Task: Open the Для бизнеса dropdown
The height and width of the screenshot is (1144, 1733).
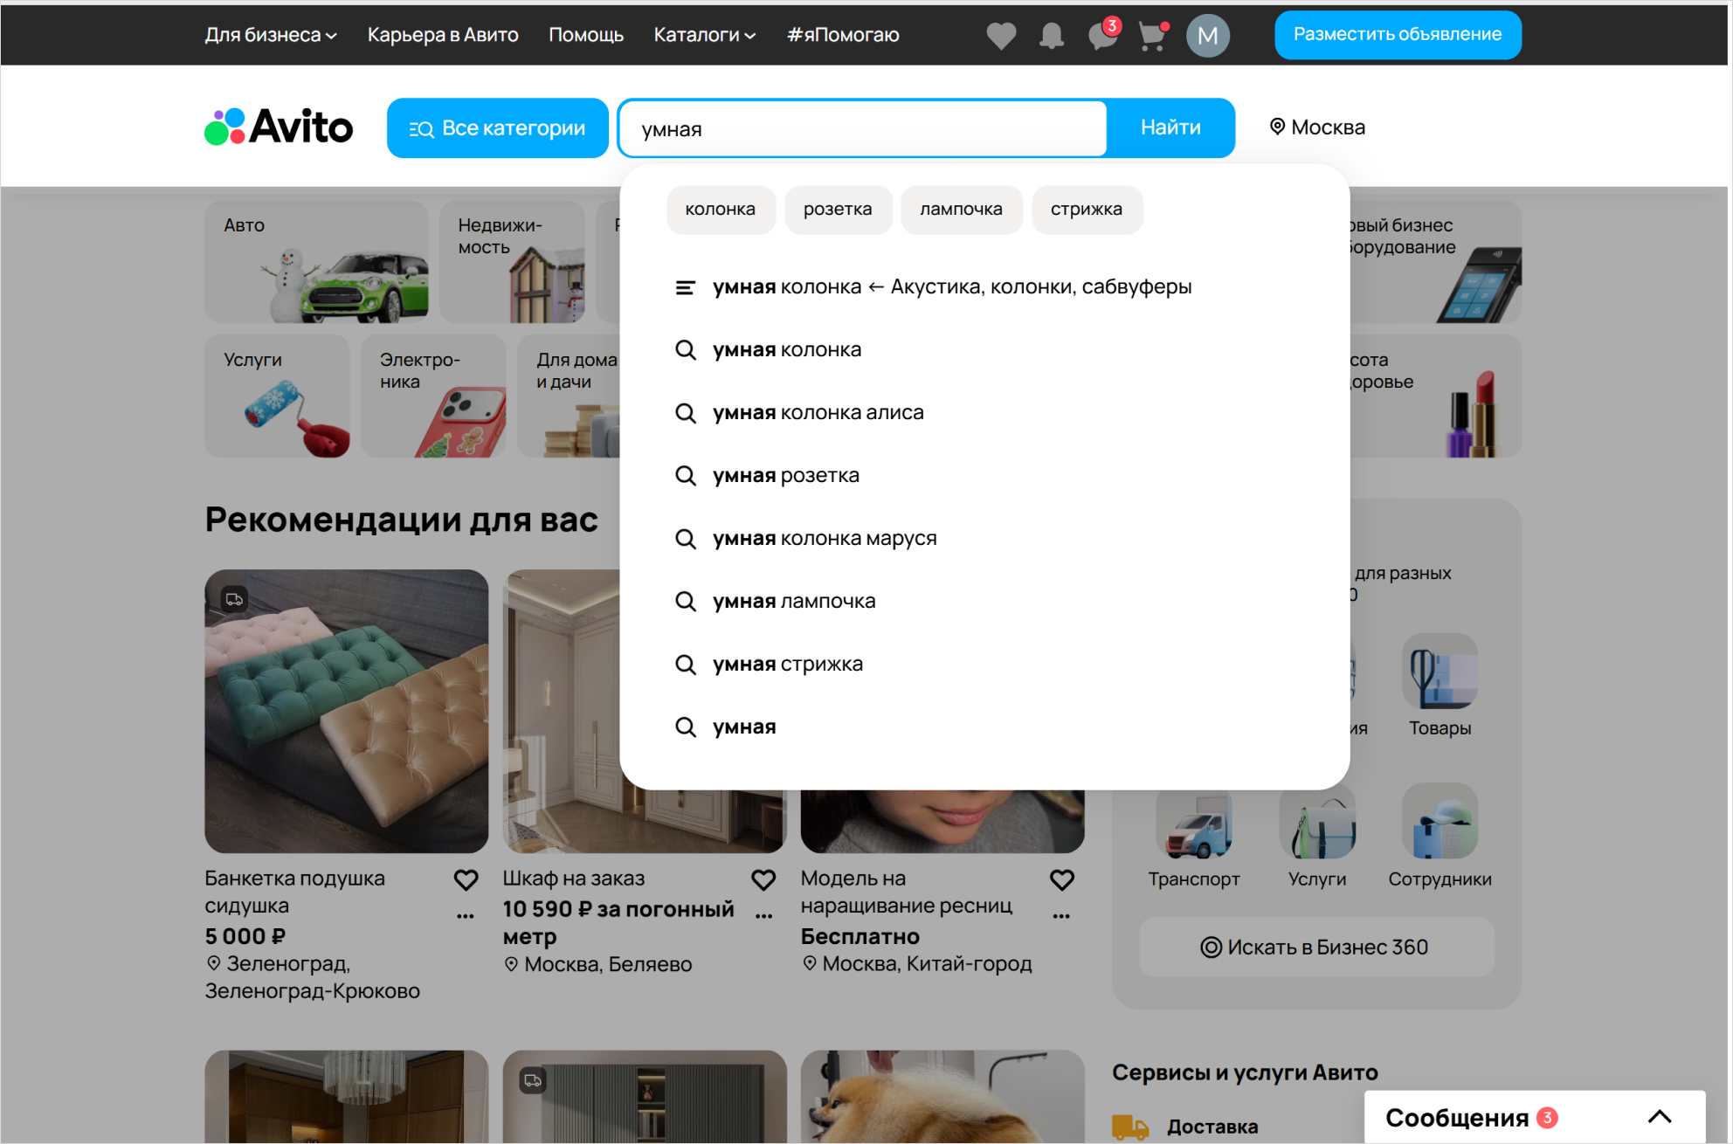Action: point(270,35)
